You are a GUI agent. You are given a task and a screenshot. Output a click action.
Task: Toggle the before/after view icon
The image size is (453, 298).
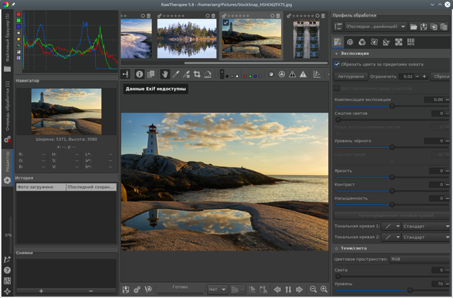coord(151,75)
